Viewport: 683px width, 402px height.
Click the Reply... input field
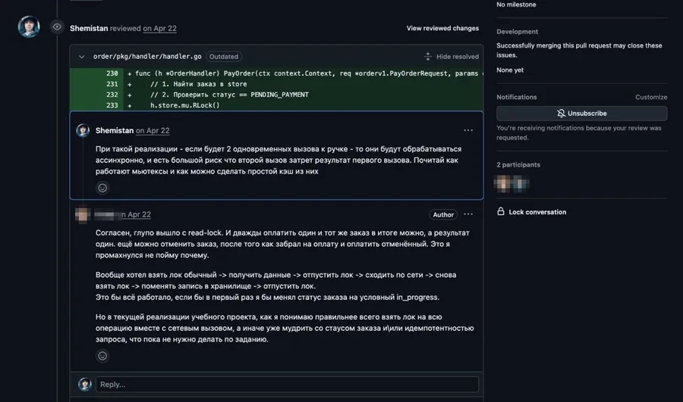point(287,384)
